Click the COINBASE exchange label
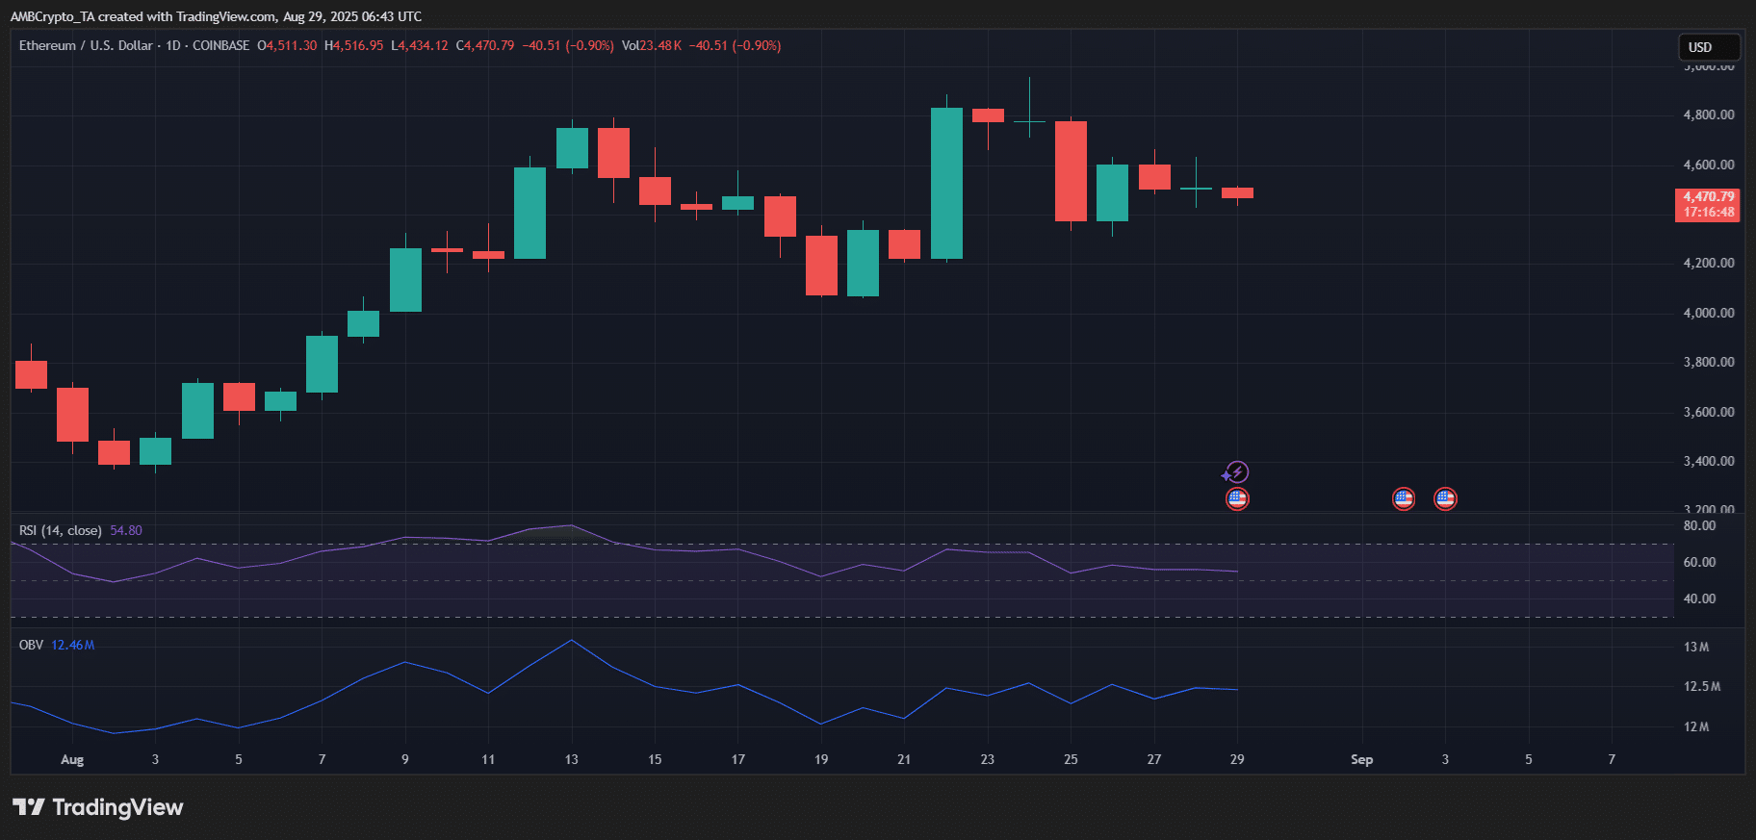This screenshot has height=840, width=1756. coord(220,46)
